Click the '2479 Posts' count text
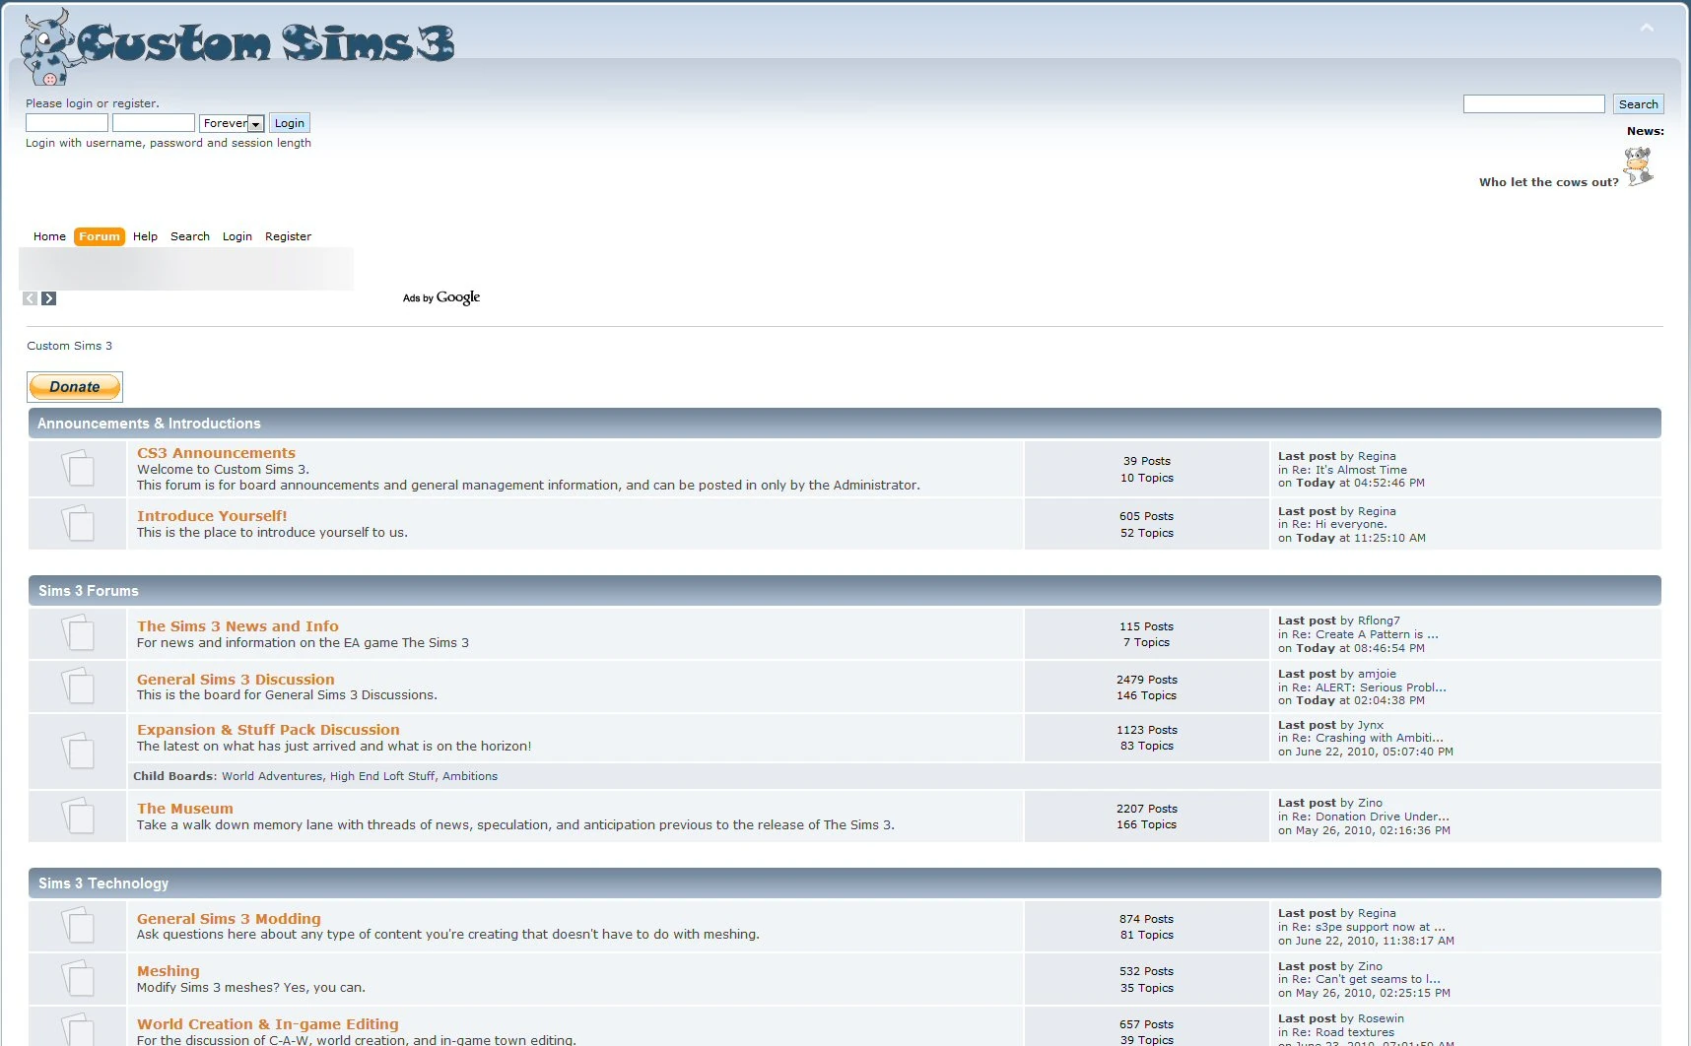This screenshot has height=1046, width=1691. tap(1147, 680)
